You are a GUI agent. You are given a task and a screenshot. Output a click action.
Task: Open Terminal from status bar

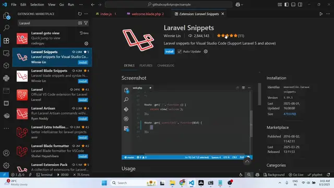tap(44, 174)
